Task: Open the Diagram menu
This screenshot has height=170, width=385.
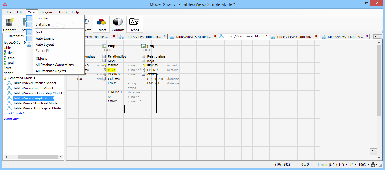Action: click(47, 12)
